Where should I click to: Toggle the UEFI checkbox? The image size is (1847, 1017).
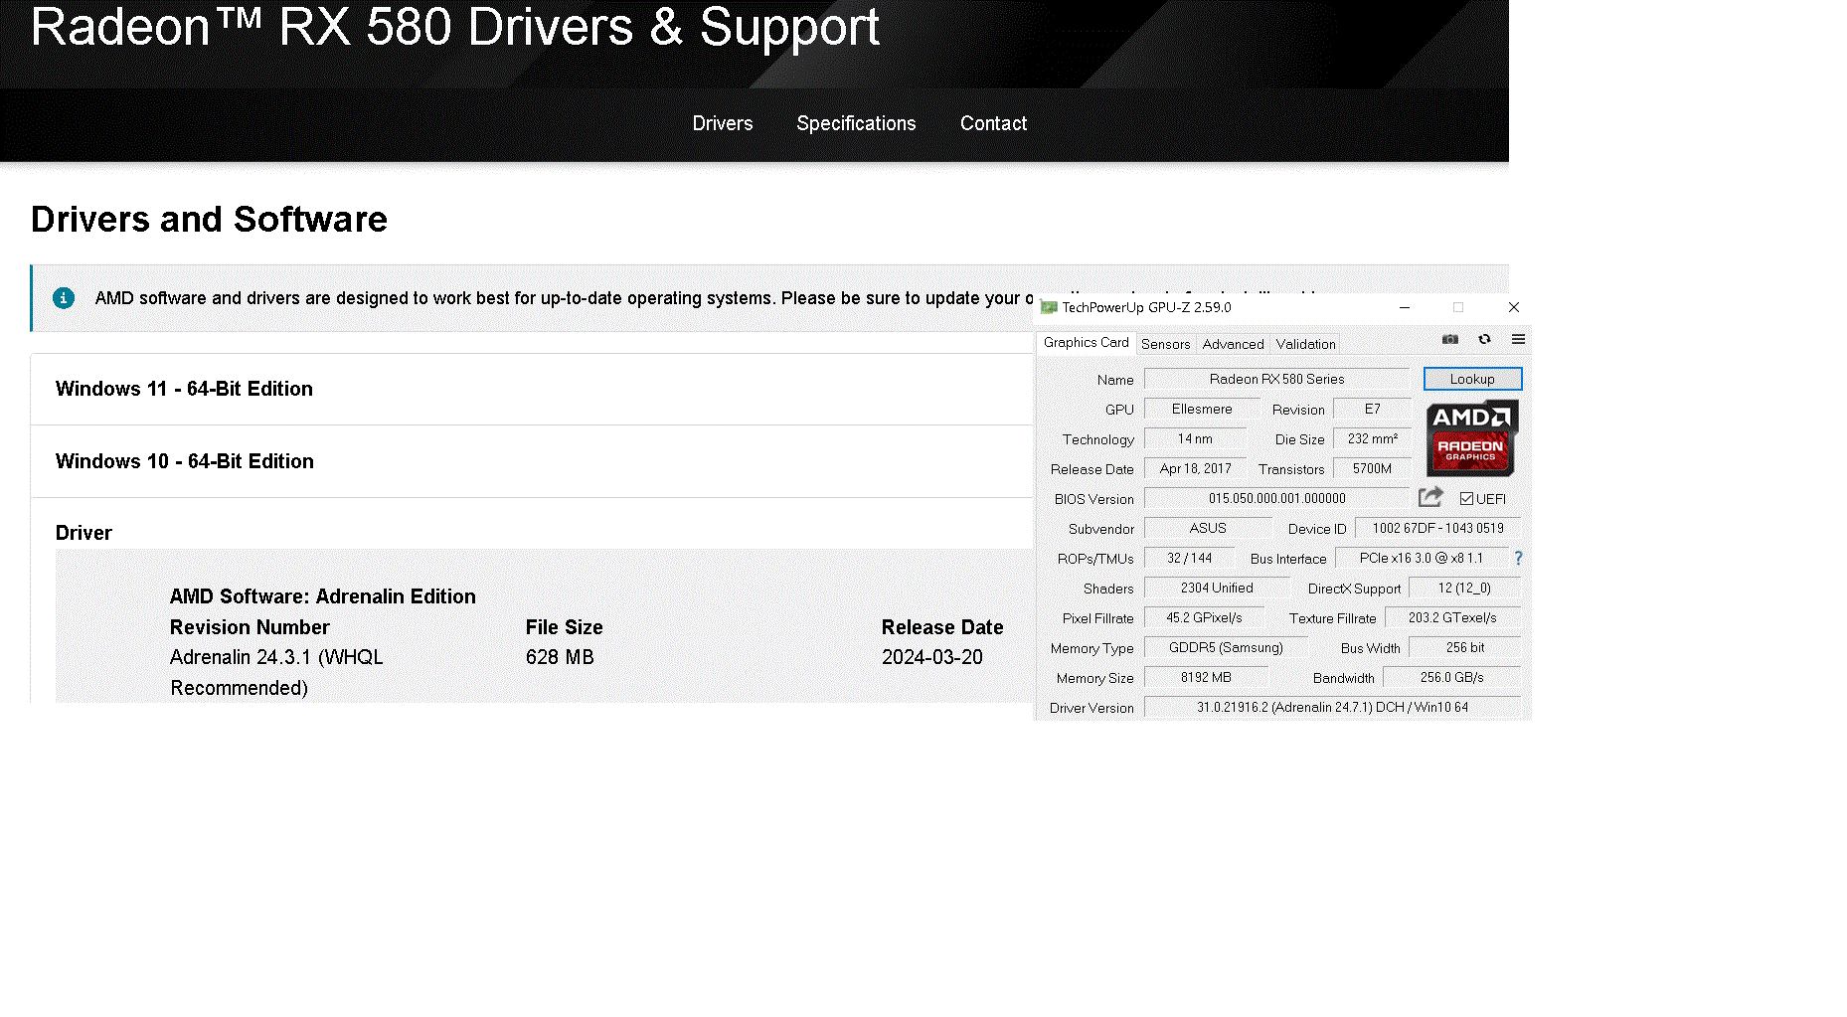point(1466,499)
